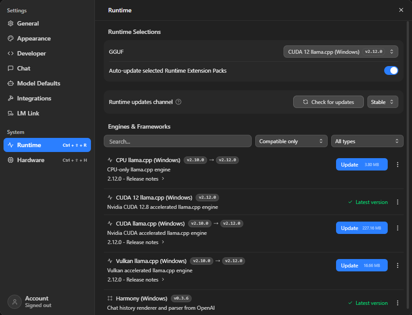Click Latest version status for Harmony
This screenshot has width=412, height=315.
tap(368, 303)
